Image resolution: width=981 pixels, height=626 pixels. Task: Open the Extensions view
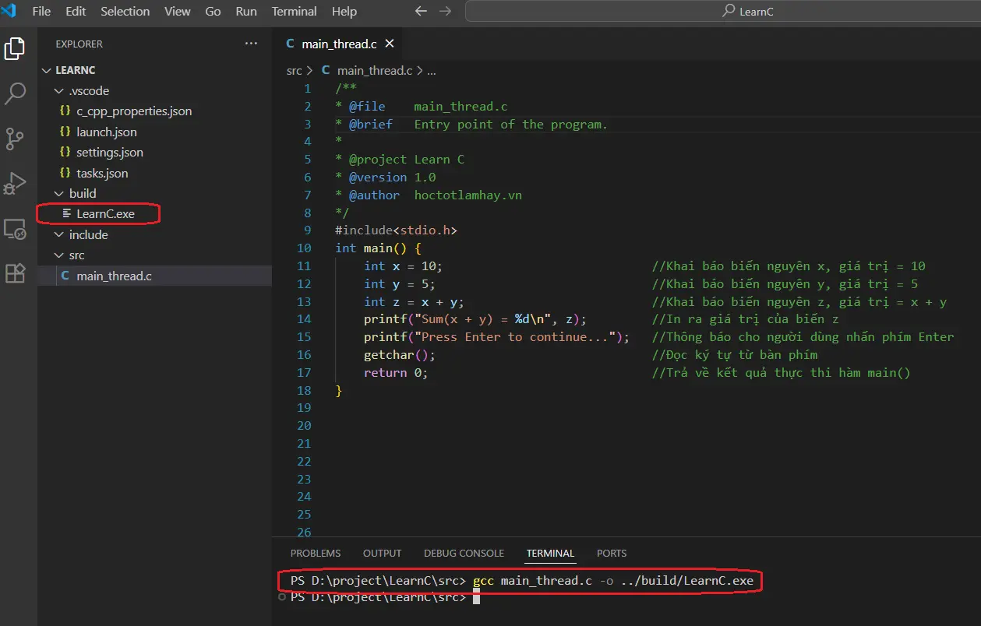pos(15,273)
